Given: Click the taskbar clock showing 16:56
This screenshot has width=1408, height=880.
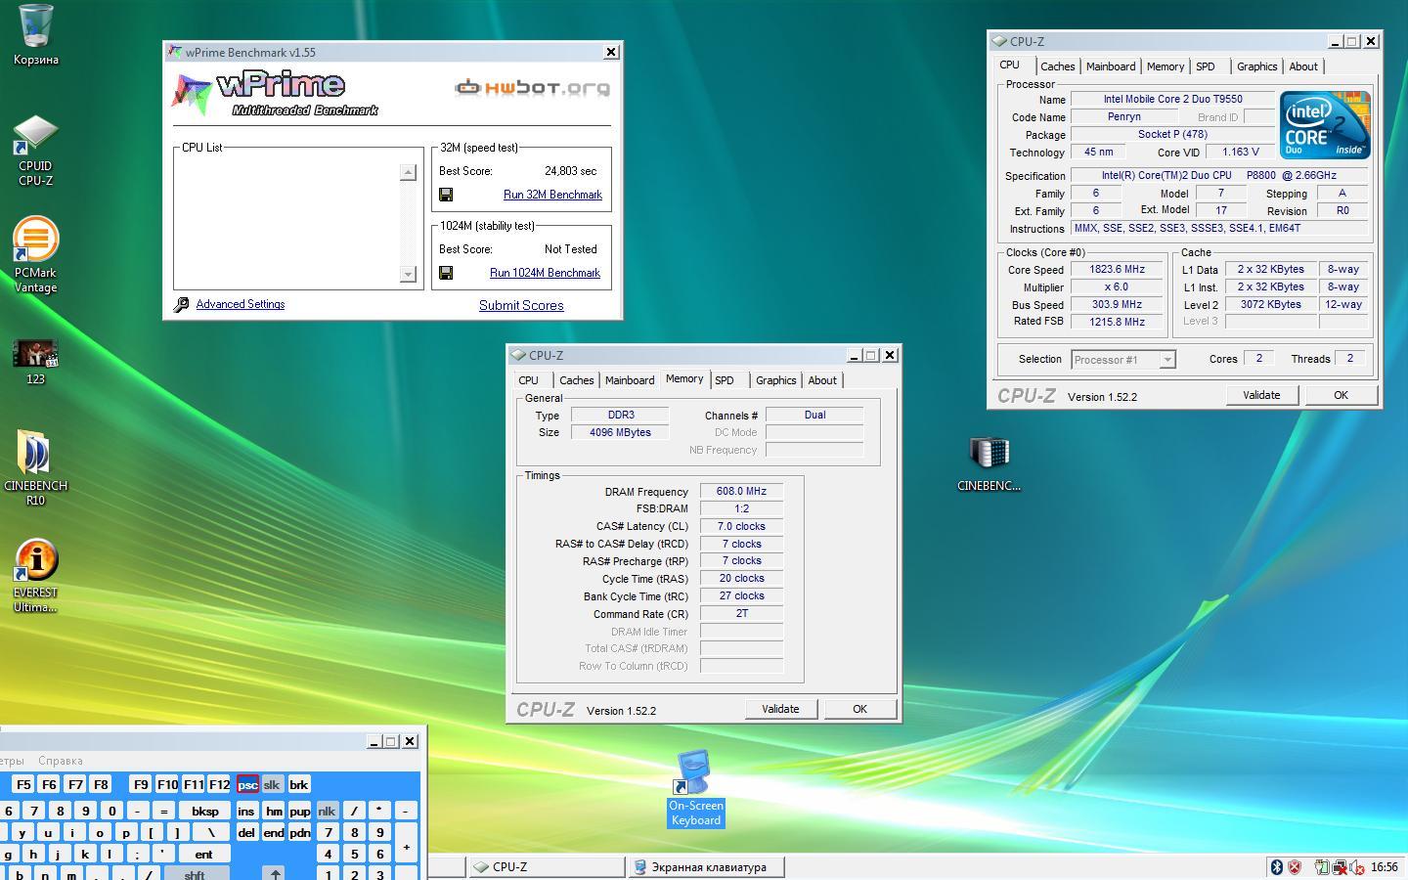Looking at the screenshot, I should click(1384, 866).
